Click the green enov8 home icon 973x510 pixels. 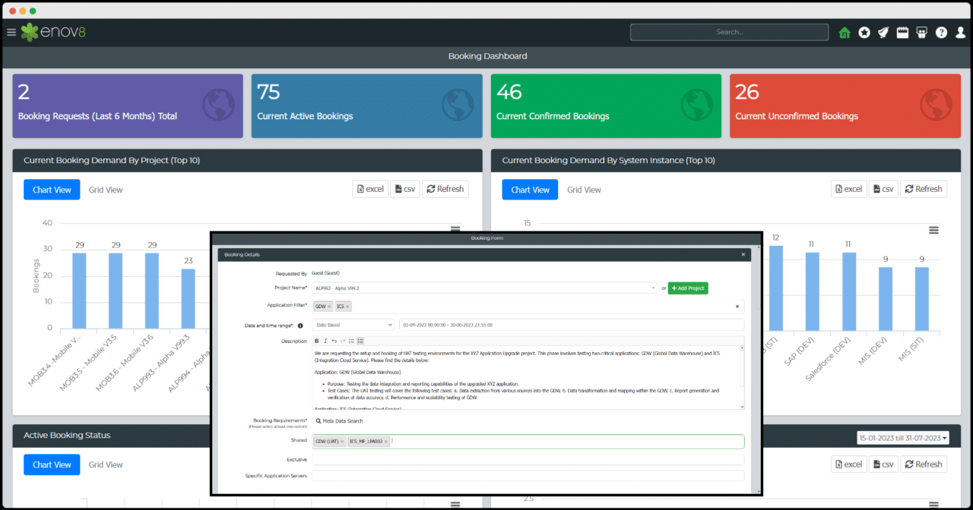tap(844, 32)
